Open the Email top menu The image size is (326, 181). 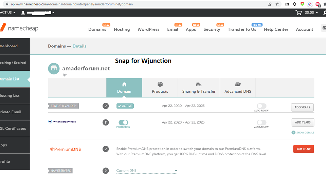coord(173,29)
